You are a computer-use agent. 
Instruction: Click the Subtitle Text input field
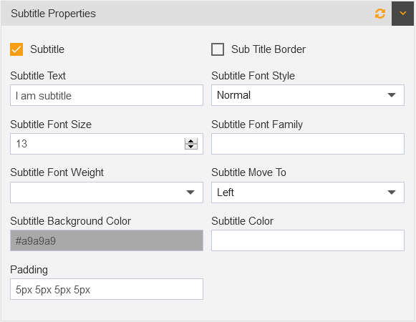pyautogui.click(x=107, y=95)
